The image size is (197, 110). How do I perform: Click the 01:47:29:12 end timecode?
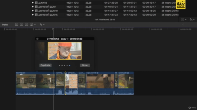tap(130, 15)
